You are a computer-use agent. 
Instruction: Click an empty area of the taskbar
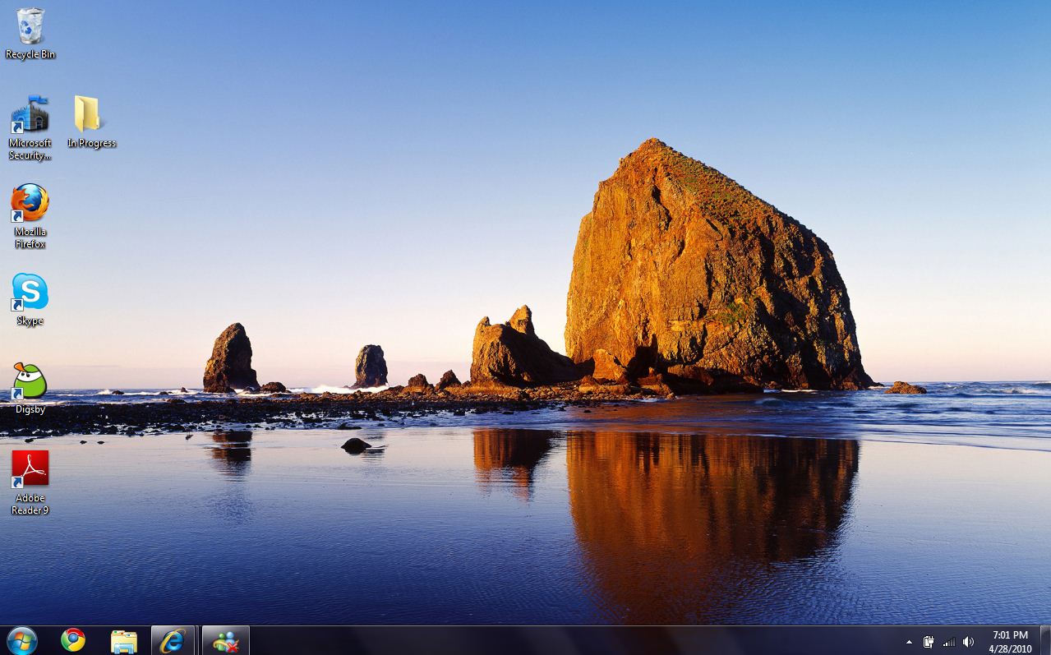[x=575, y=641]
